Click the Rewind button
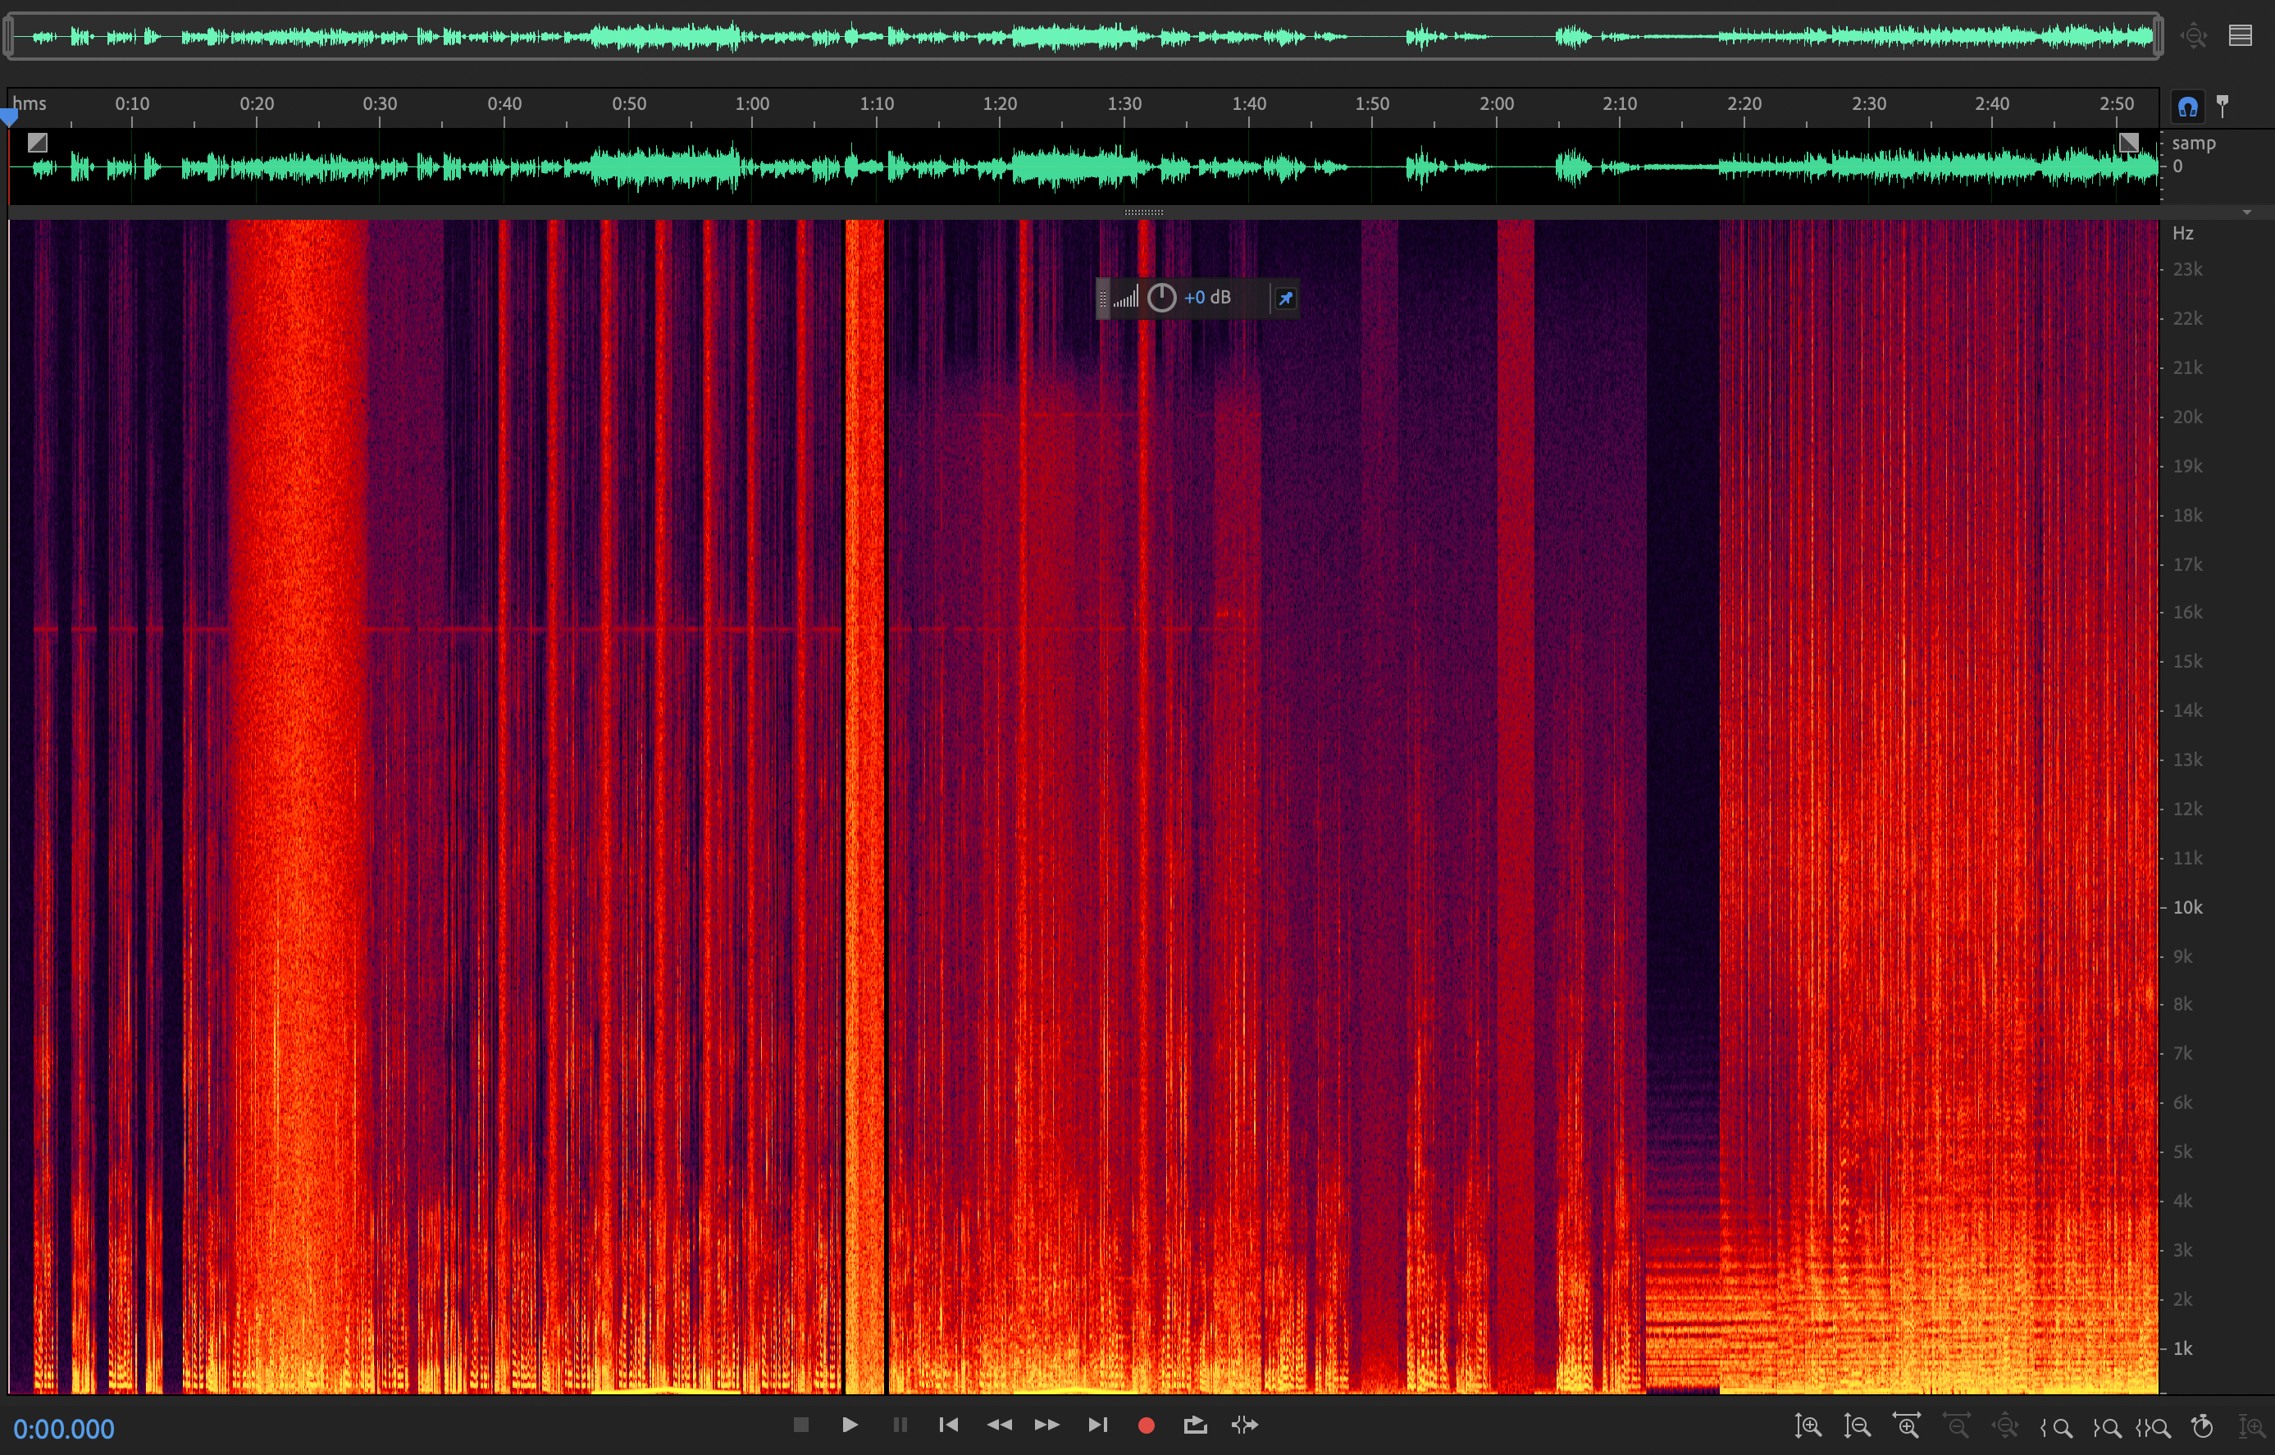 pyautogui.click(x=999, y=1425)
